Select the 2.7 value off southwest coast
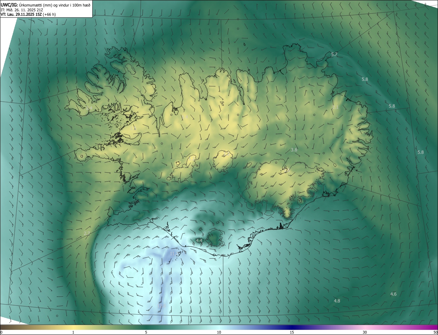This screenshot has height=335, width=438. click(87, 233)
